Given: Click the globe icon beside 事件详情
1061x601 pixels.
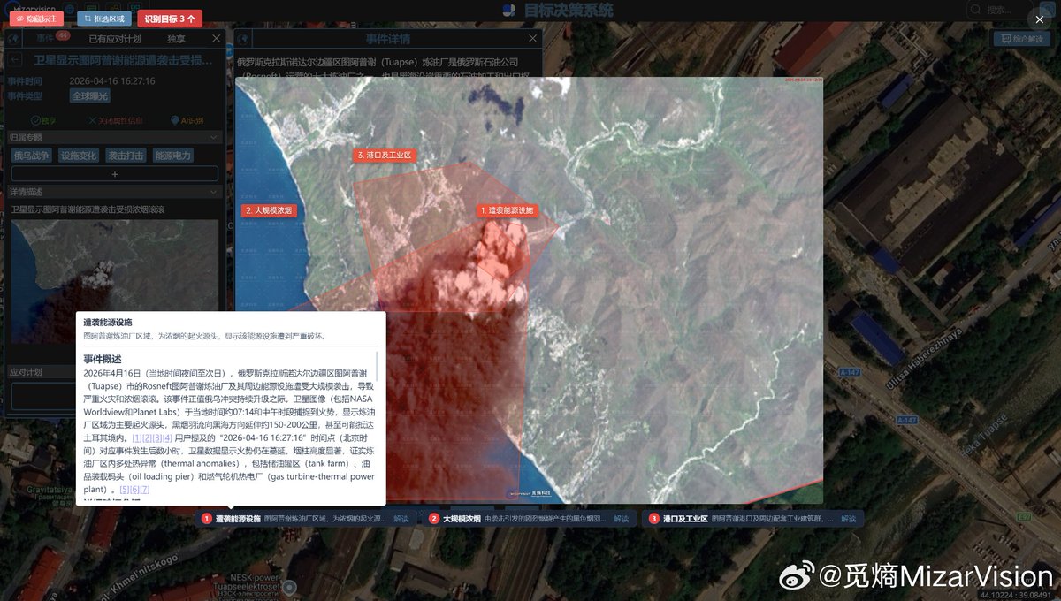Looking at the screenshot, I should [x=243, y=39].
